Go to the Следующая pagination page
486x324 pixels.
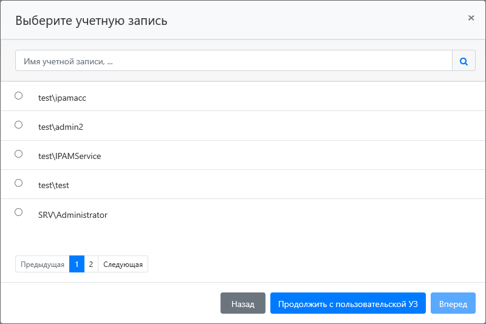pyautogui.click(x=123, y=265)
